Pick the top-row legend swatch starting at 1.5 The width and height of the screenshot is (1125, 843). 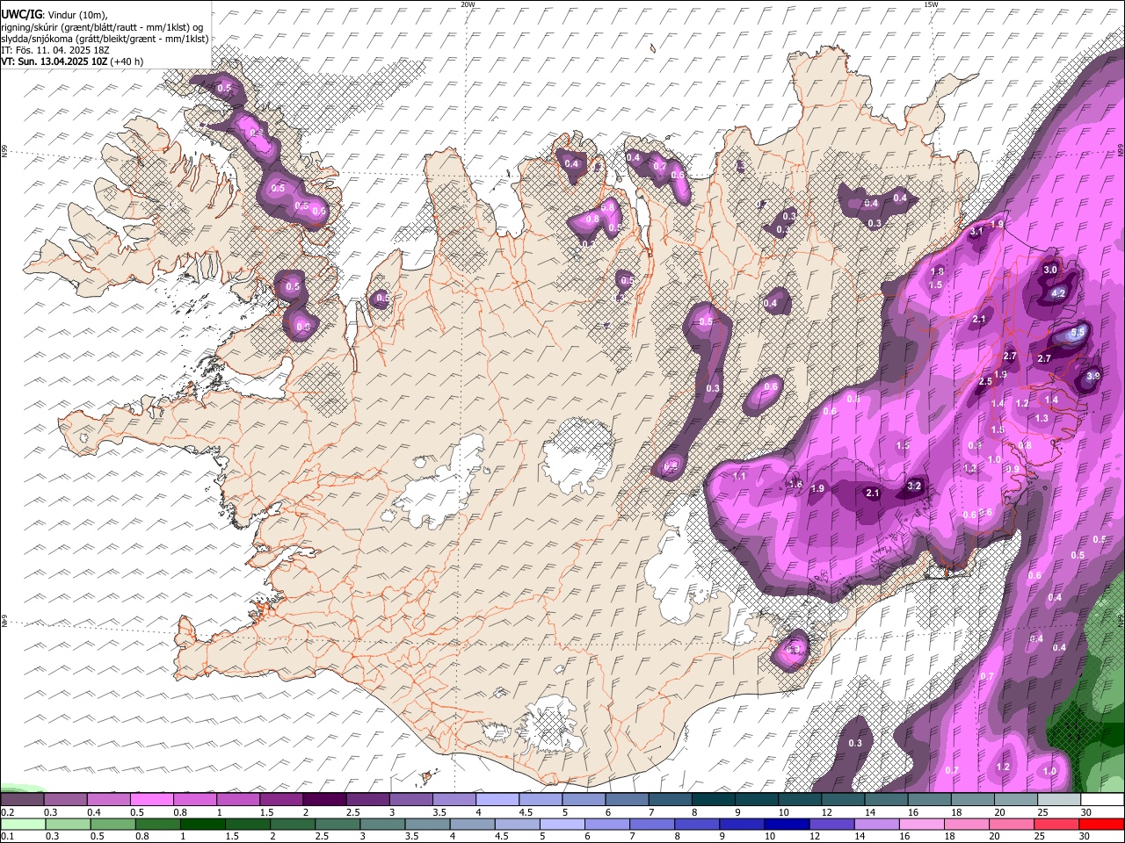tap(281, 800)
